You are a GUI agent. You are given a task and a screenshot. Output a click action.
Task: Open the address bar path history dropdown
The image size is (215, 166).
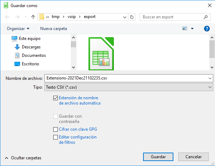(x=125, y=17)
